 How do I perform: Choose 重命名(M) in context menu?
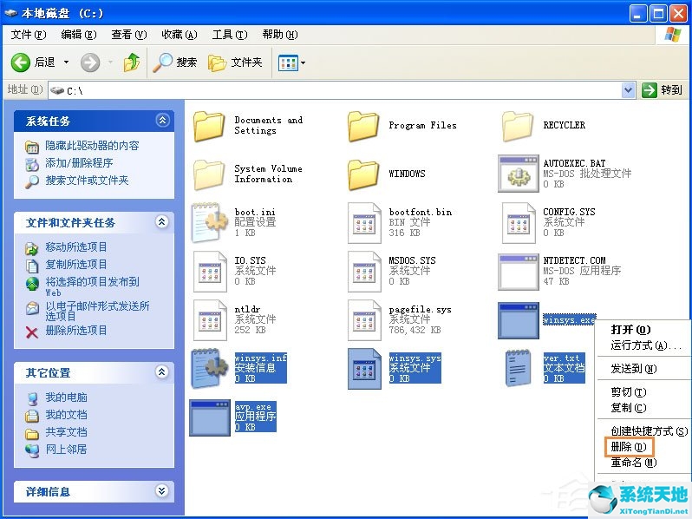[x=633, y=463]
